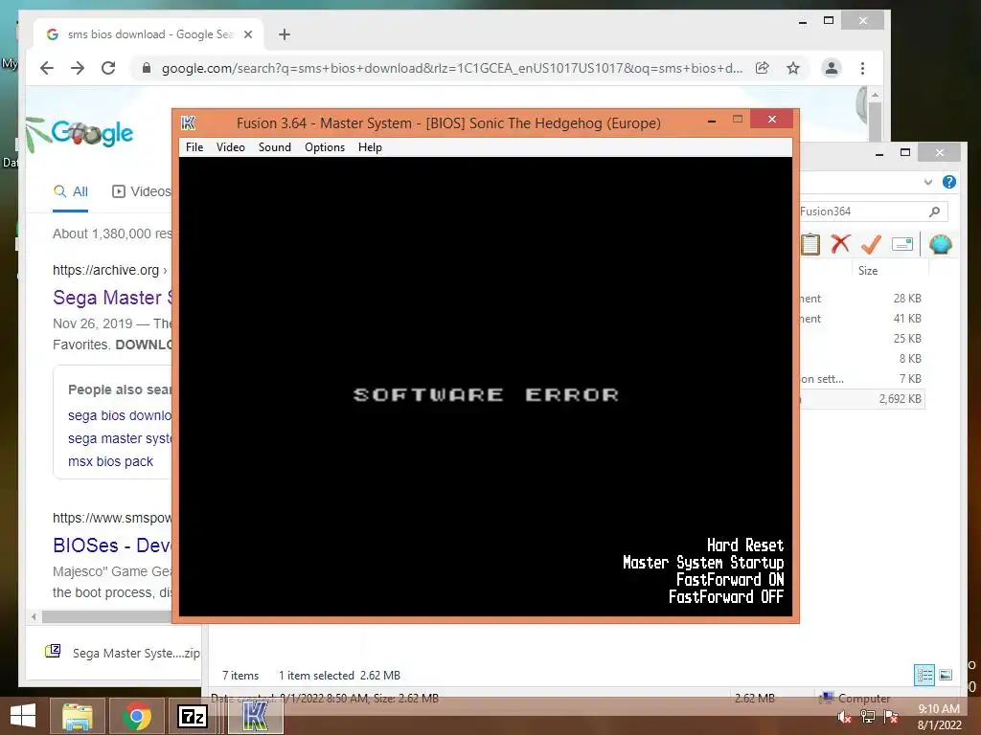The height and width of the screenshot is (735, 981).
Task: Click the Explorer help question mark icon
Action: tap(949, 182)
